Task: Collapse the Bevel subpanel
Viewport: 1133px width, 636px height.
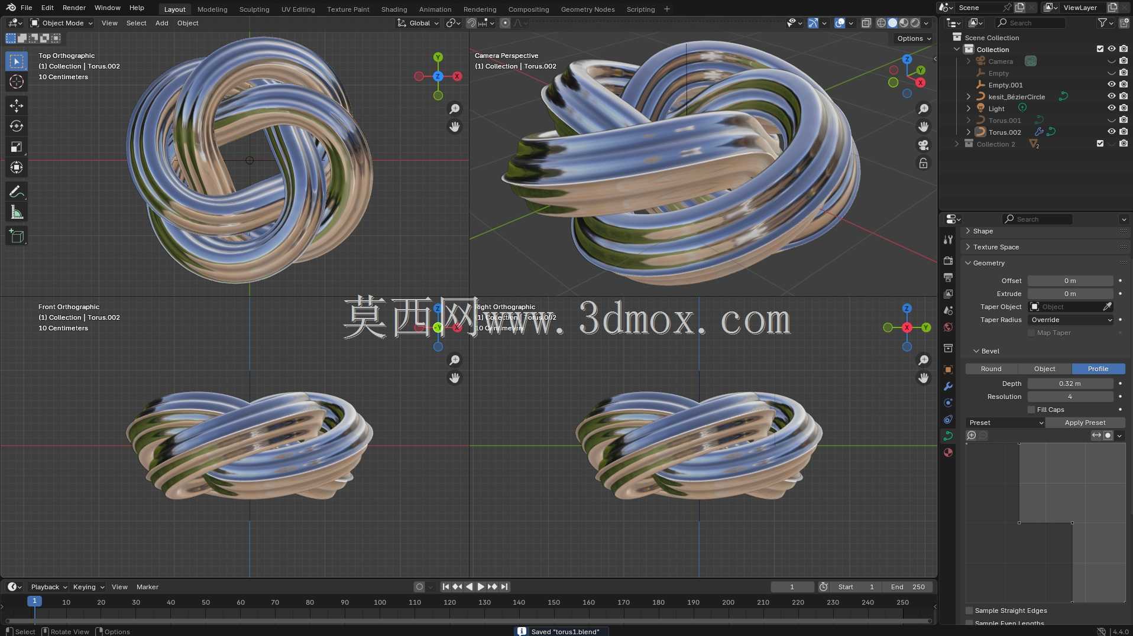Action: coord(990,351)
